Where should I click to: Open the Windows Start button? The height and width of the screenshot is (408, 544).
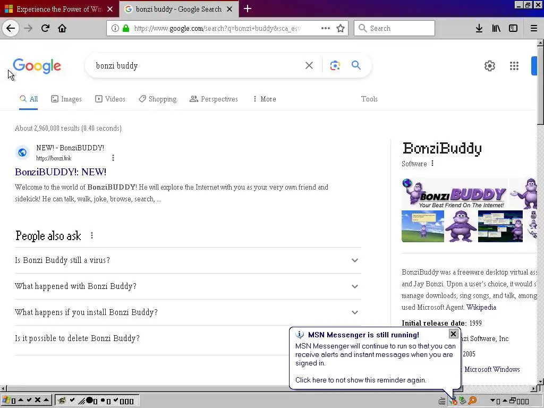[26, 401]
